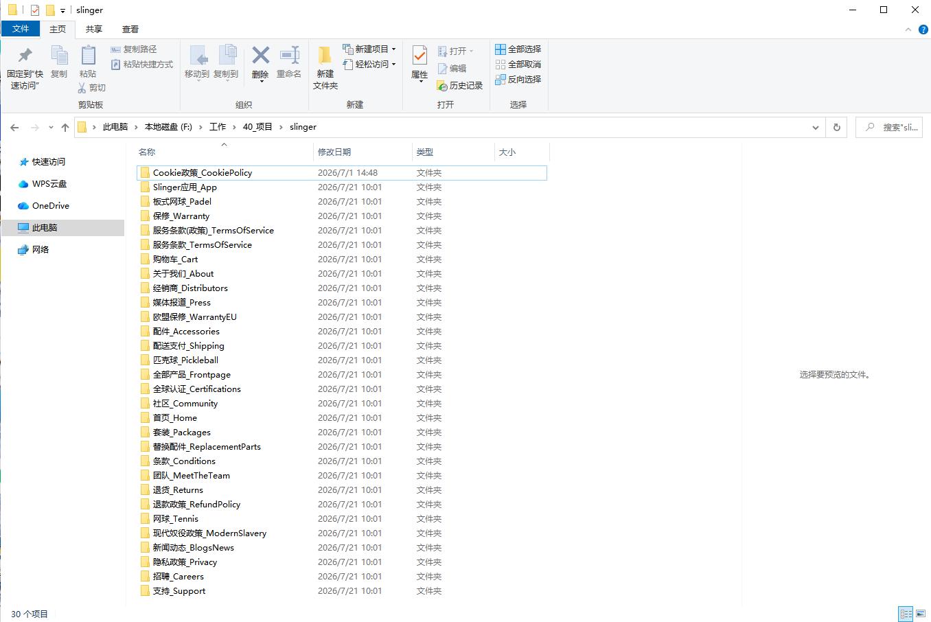The image size is (931, 622).
Task: Click Invert selection (反向选择)
Action: coord(518,80)
